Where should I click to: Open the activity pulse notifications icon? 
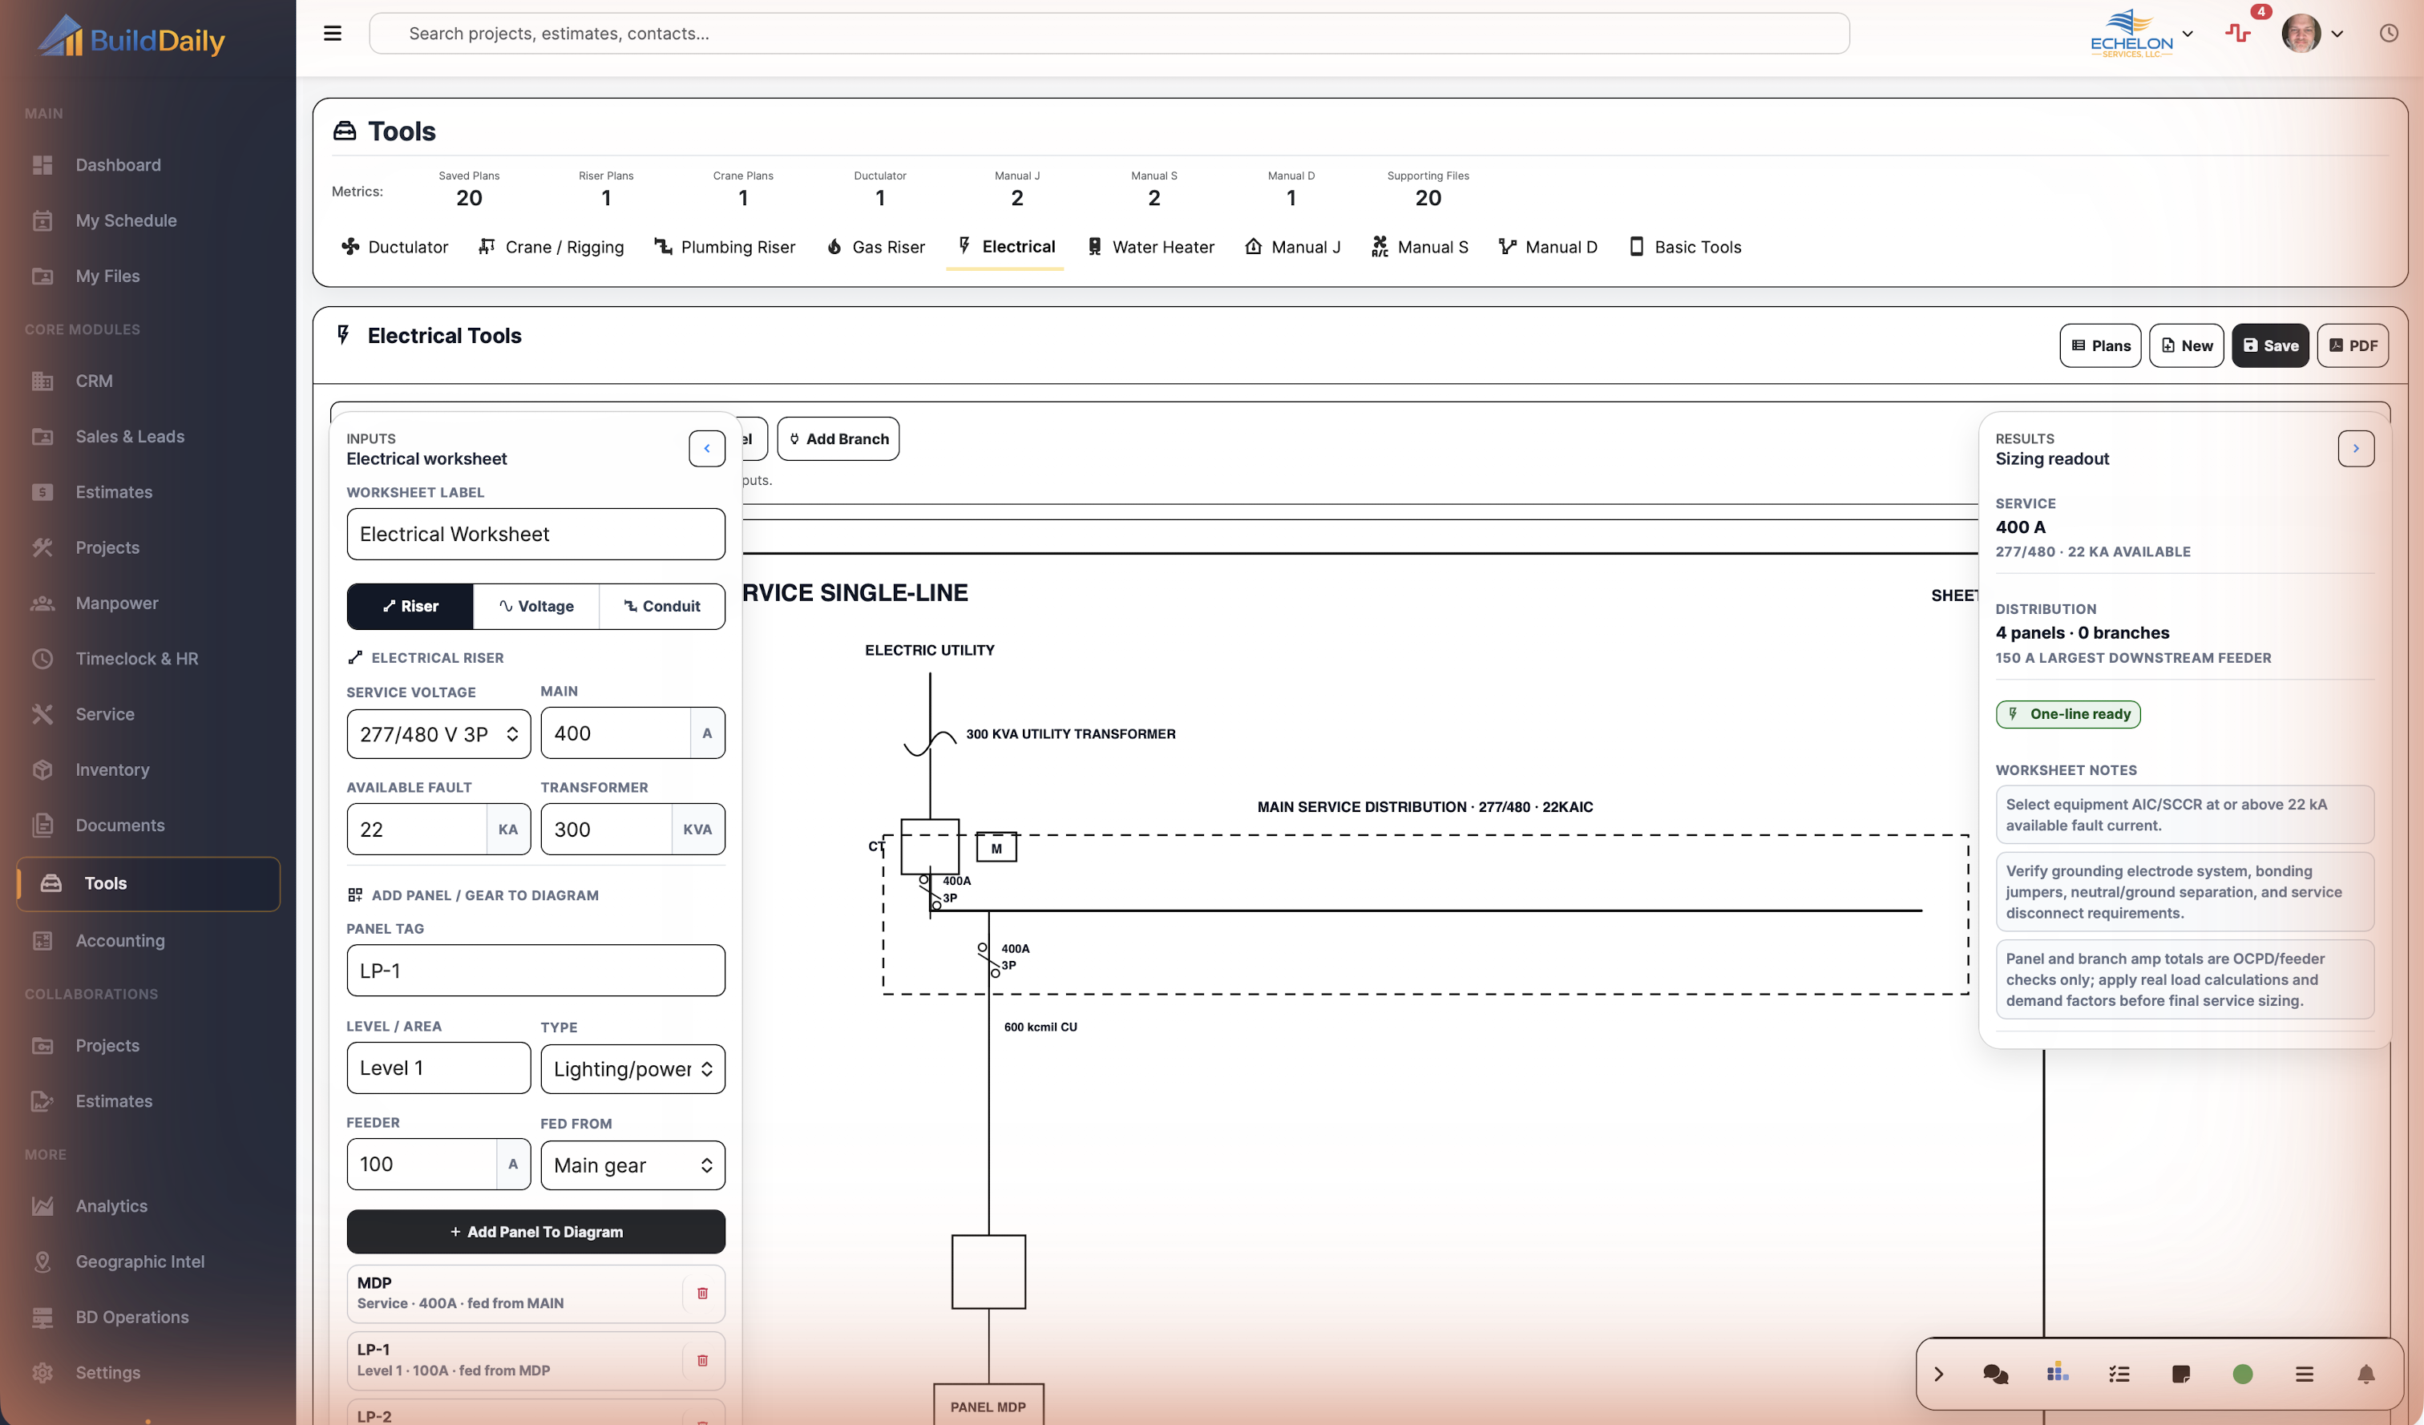pos(2238,34)
